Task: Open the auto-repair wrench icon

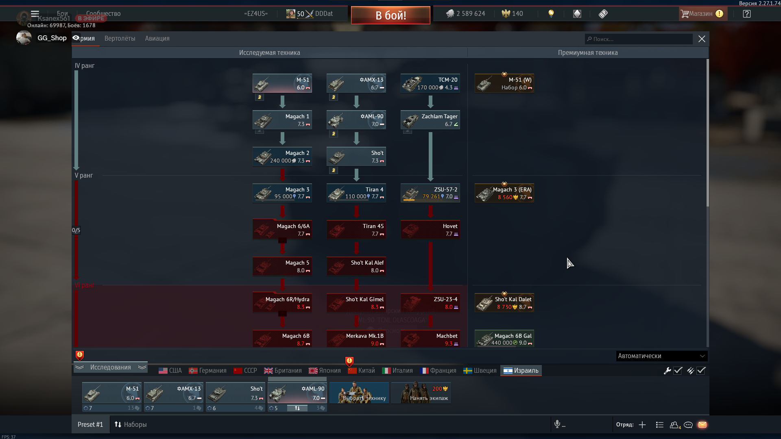Action: (x=667, y=370)
